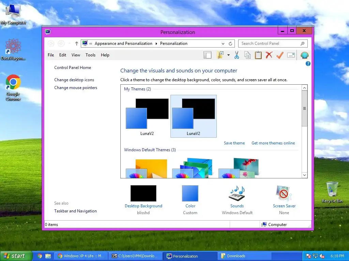
Task: Click the muted volume tray icon
Action: (x=322, y=256)
